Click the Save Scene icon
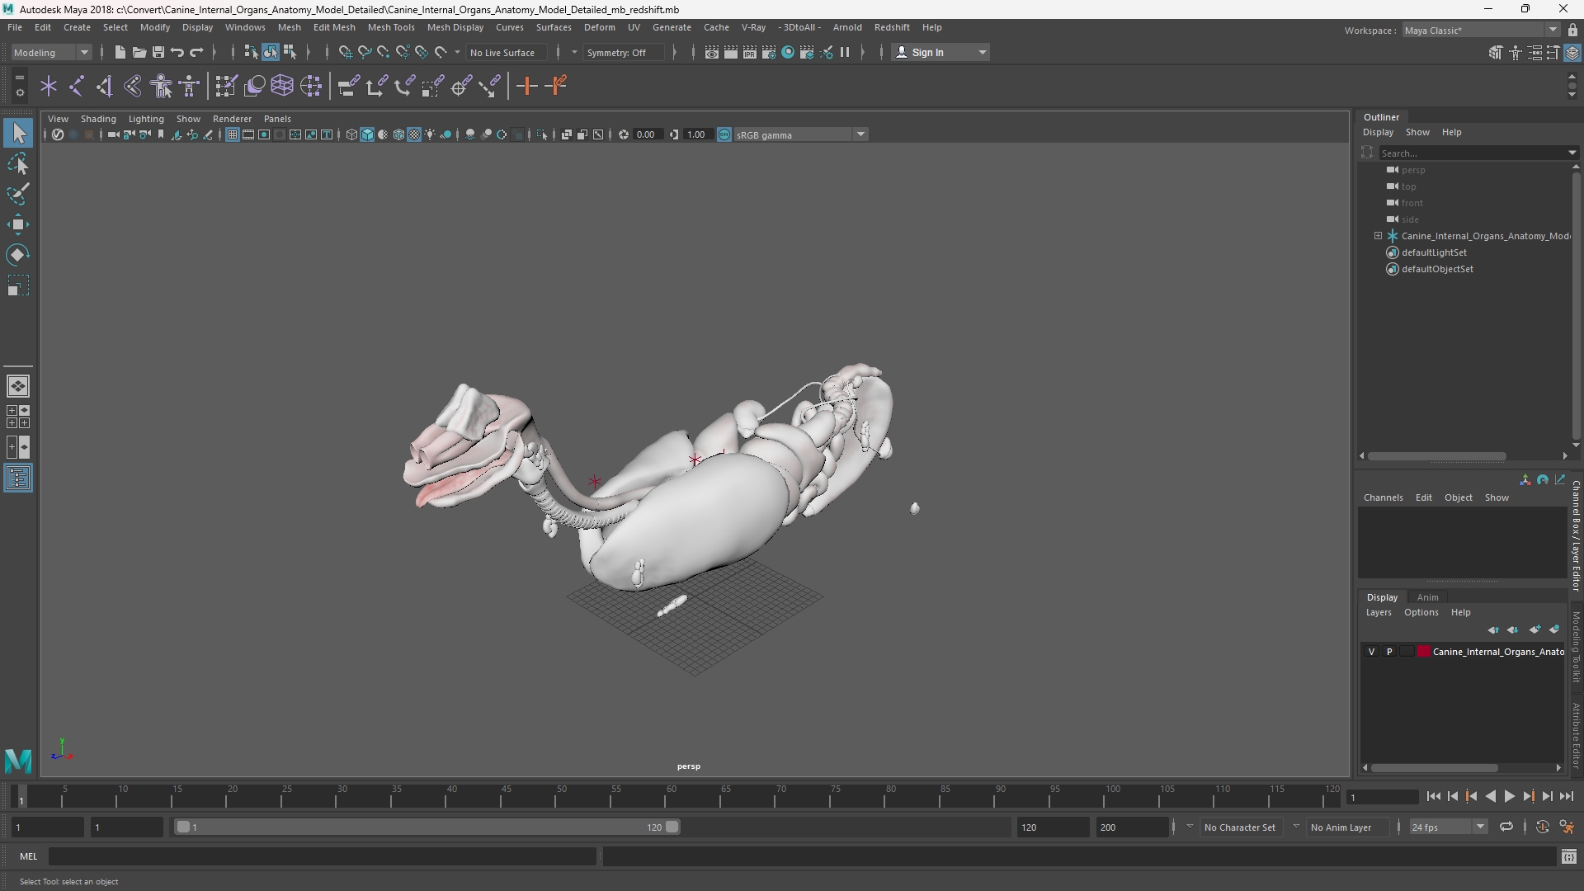1584x891 pixels. [x=158, y=52]
